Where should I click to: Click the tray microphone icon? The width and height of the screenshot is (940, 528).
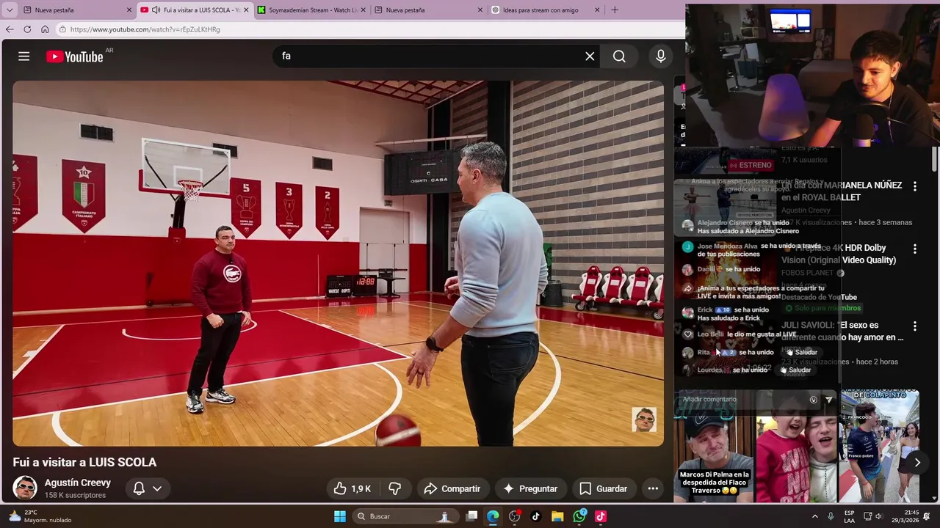831,516
